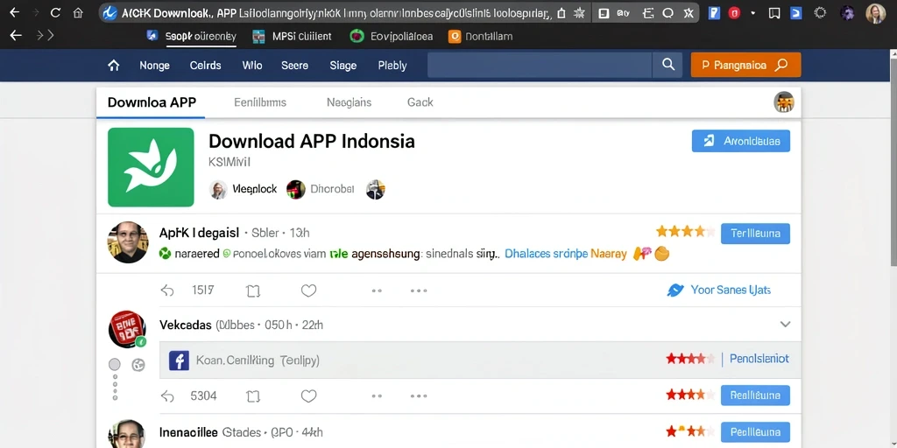Click the reply arrow beside 1517
897x448 pixels.
[167, 290]
